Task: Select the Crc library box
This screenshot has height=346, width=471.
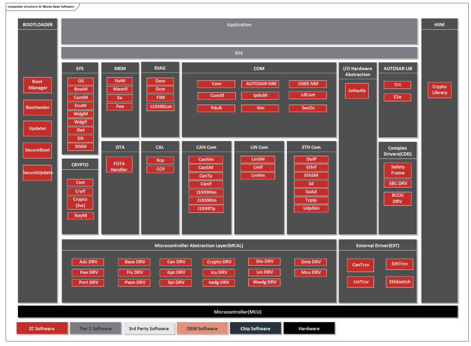Action: (x=397, y=85)
